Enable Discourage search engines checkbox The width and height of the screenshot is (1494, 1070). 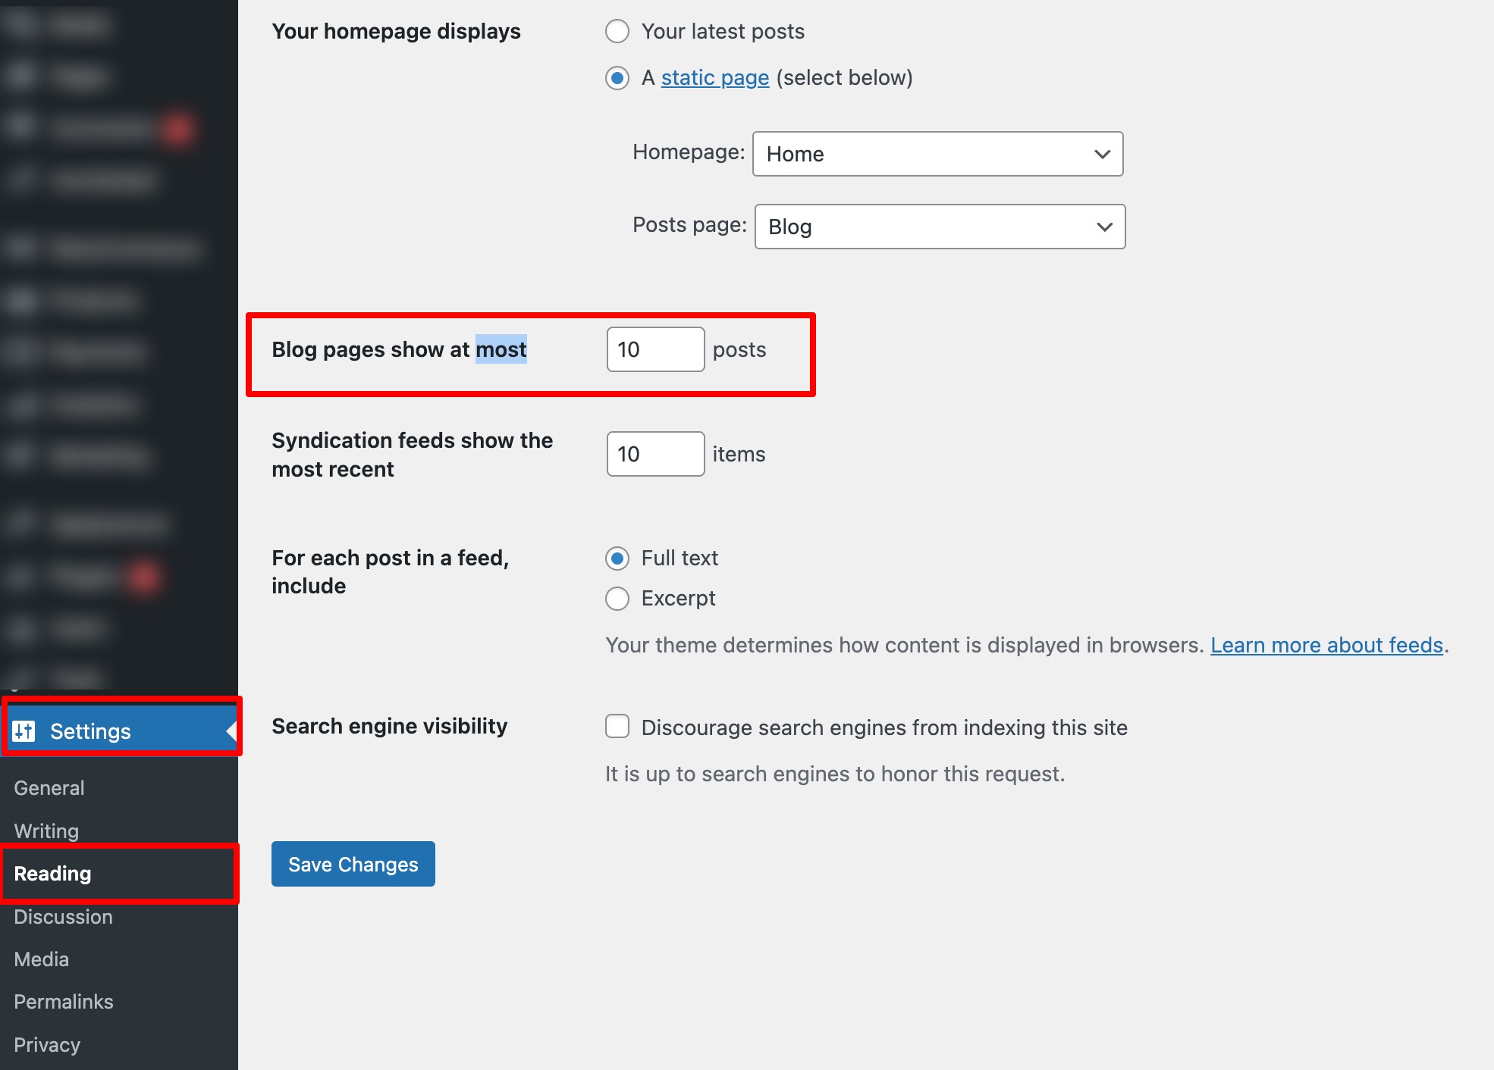pyautogui.click(x=617, y=727)
